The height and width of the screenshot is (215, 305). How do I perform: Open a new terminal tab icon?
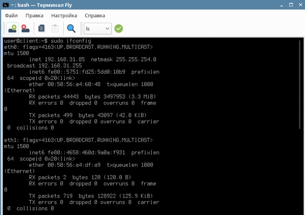pyautogui.click(x=12, y=29)
